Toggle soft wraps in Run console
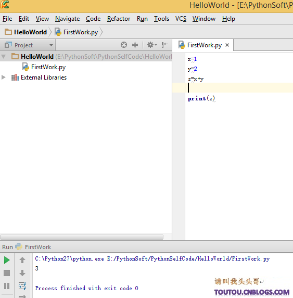 pos(22,286)
